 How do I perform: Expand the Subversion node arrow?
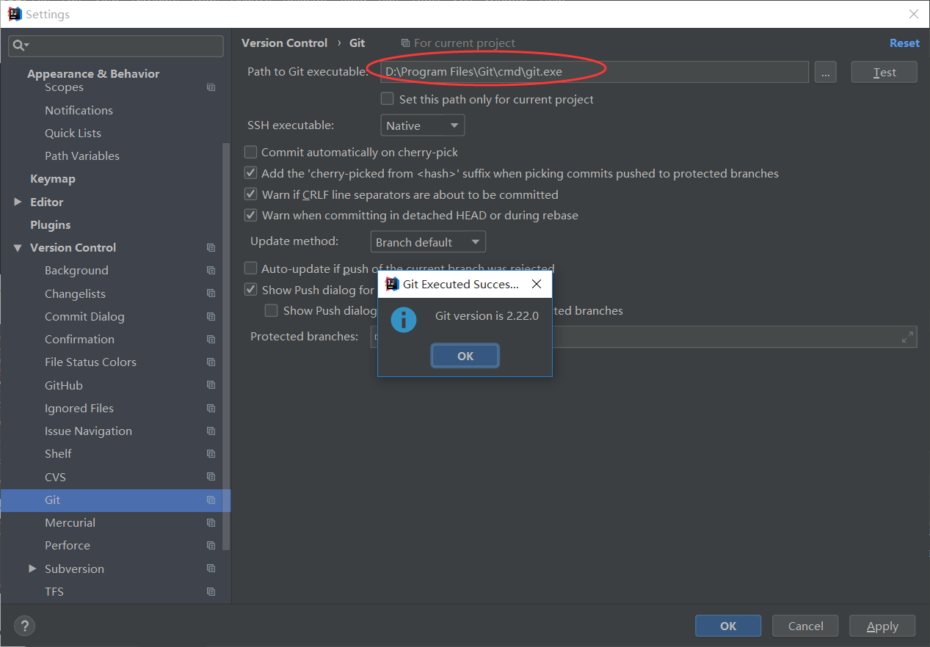32,569
